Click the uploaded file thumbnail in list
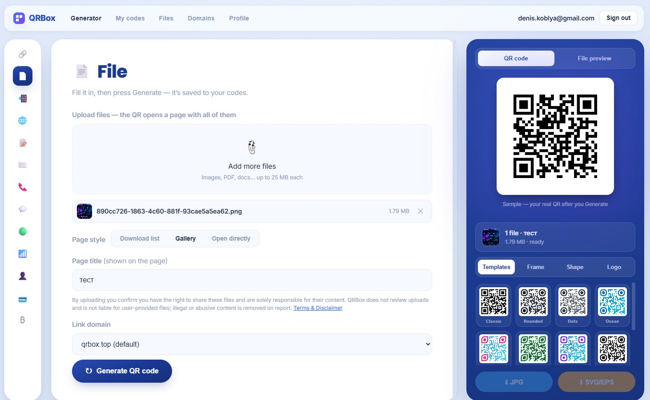Image resolution: width=650 pixels, height=400 pixels. pyautogui.click(x=84, y=211)
